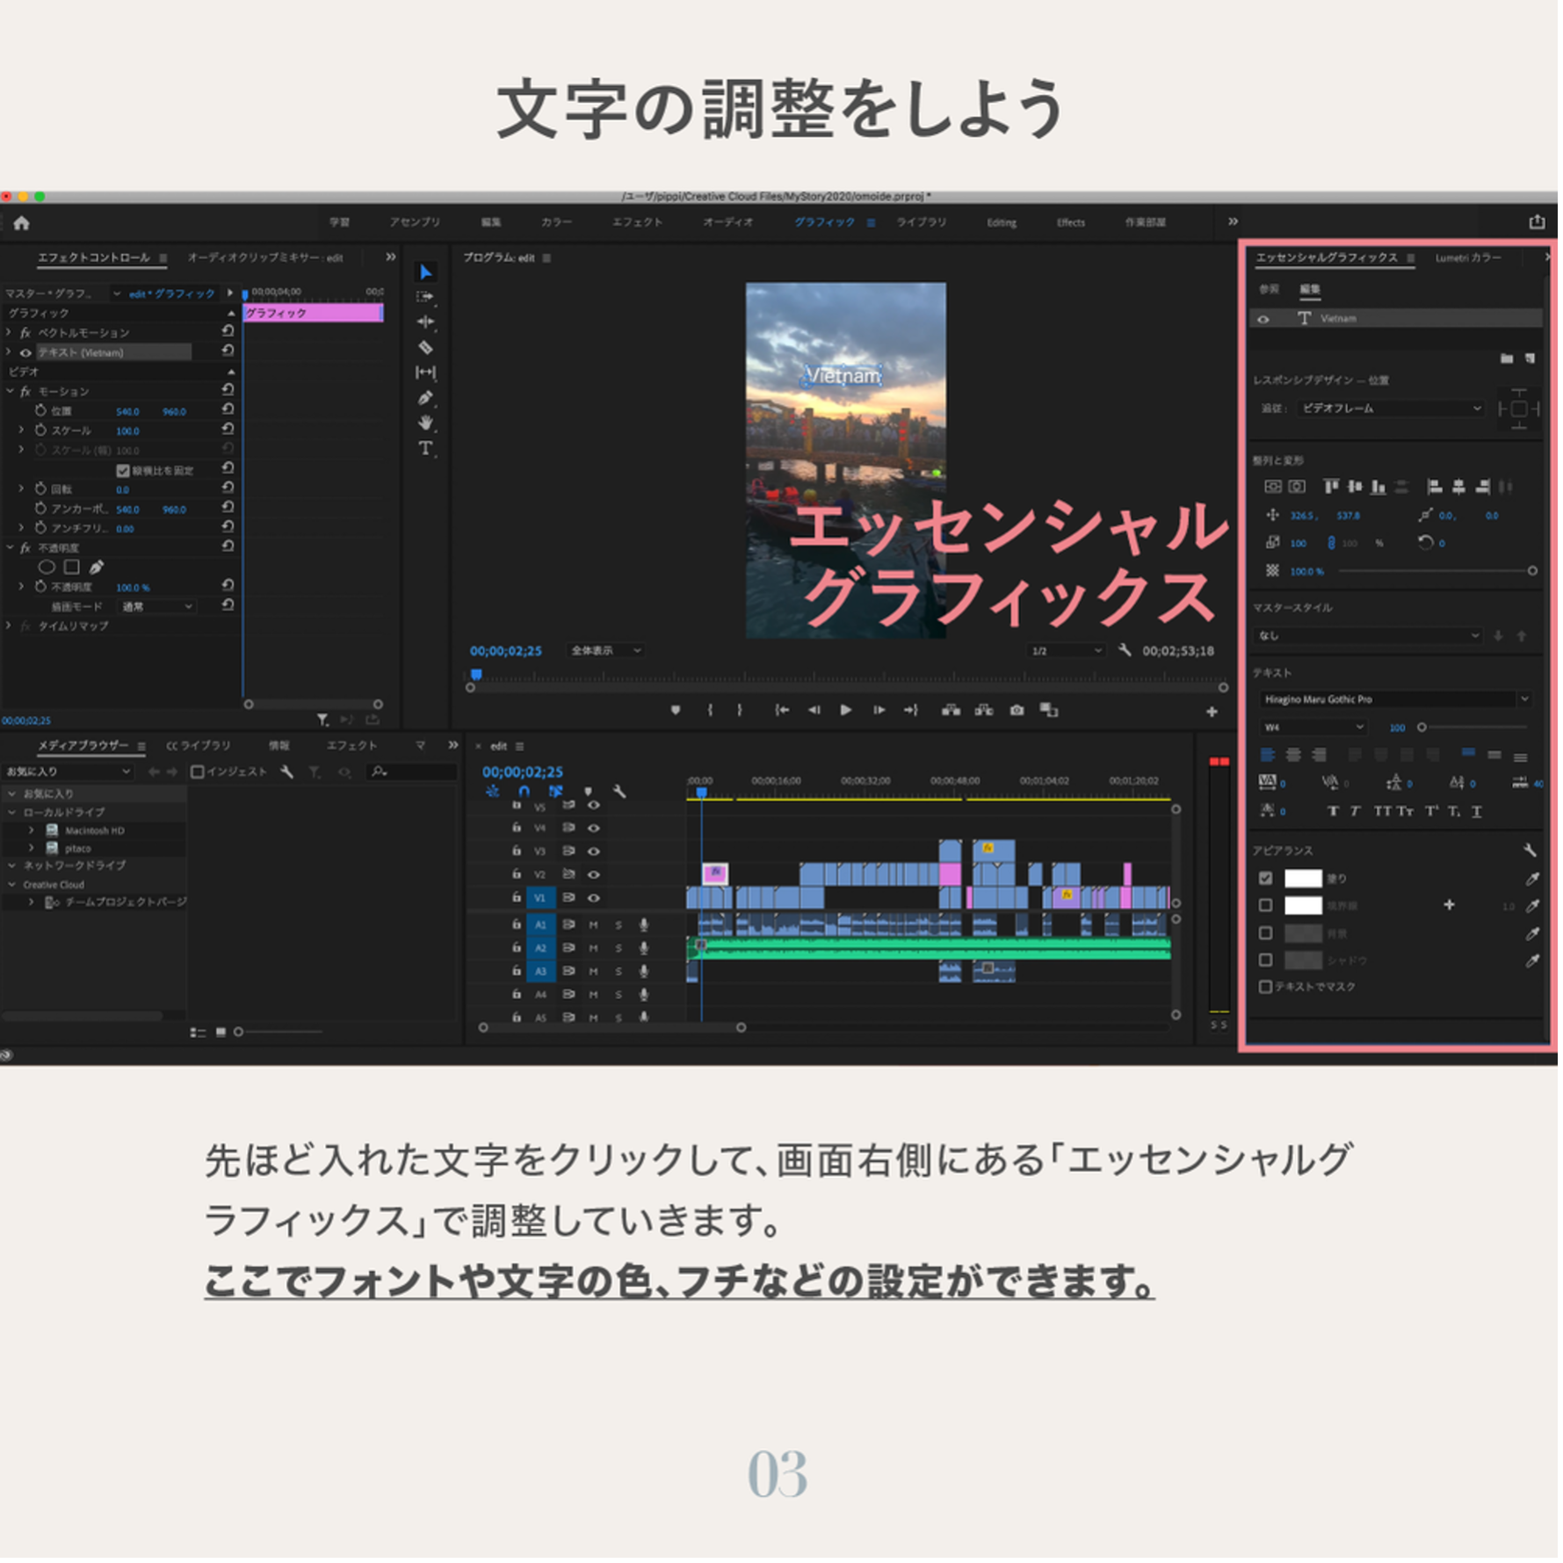Image resolution: width=1563 pixels, height=1563 pixels.
Task: Select the Razor tool
Action: 426,348
